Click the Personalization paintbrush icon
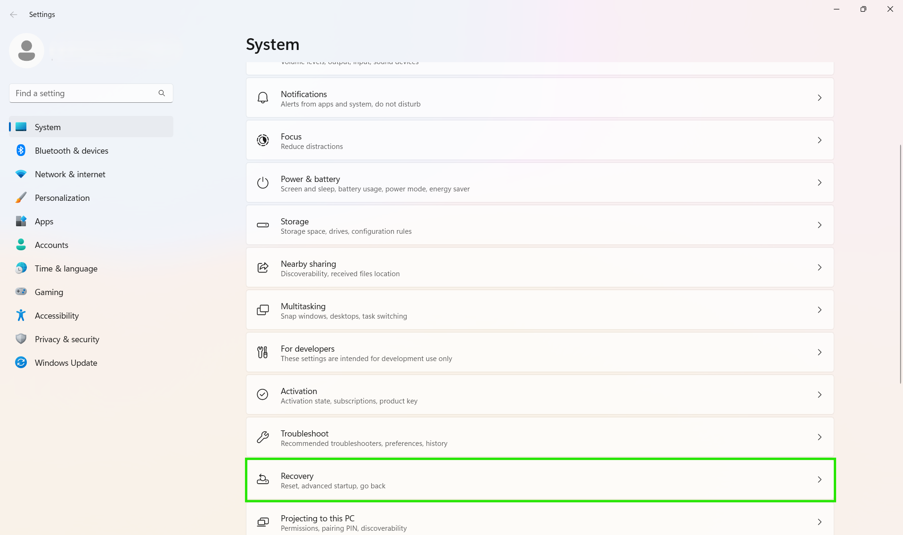Image resolution: width=903 pixels, height=535 pixels. coord(21,198)
